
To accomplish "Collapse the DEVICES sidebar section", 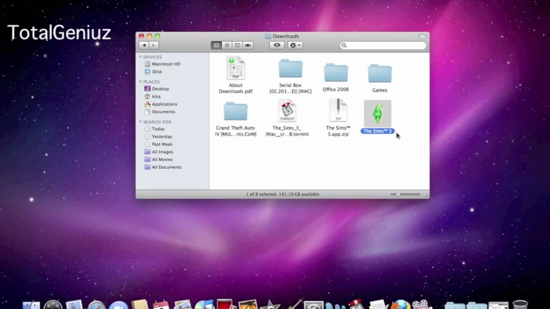I will pos(140,57).
